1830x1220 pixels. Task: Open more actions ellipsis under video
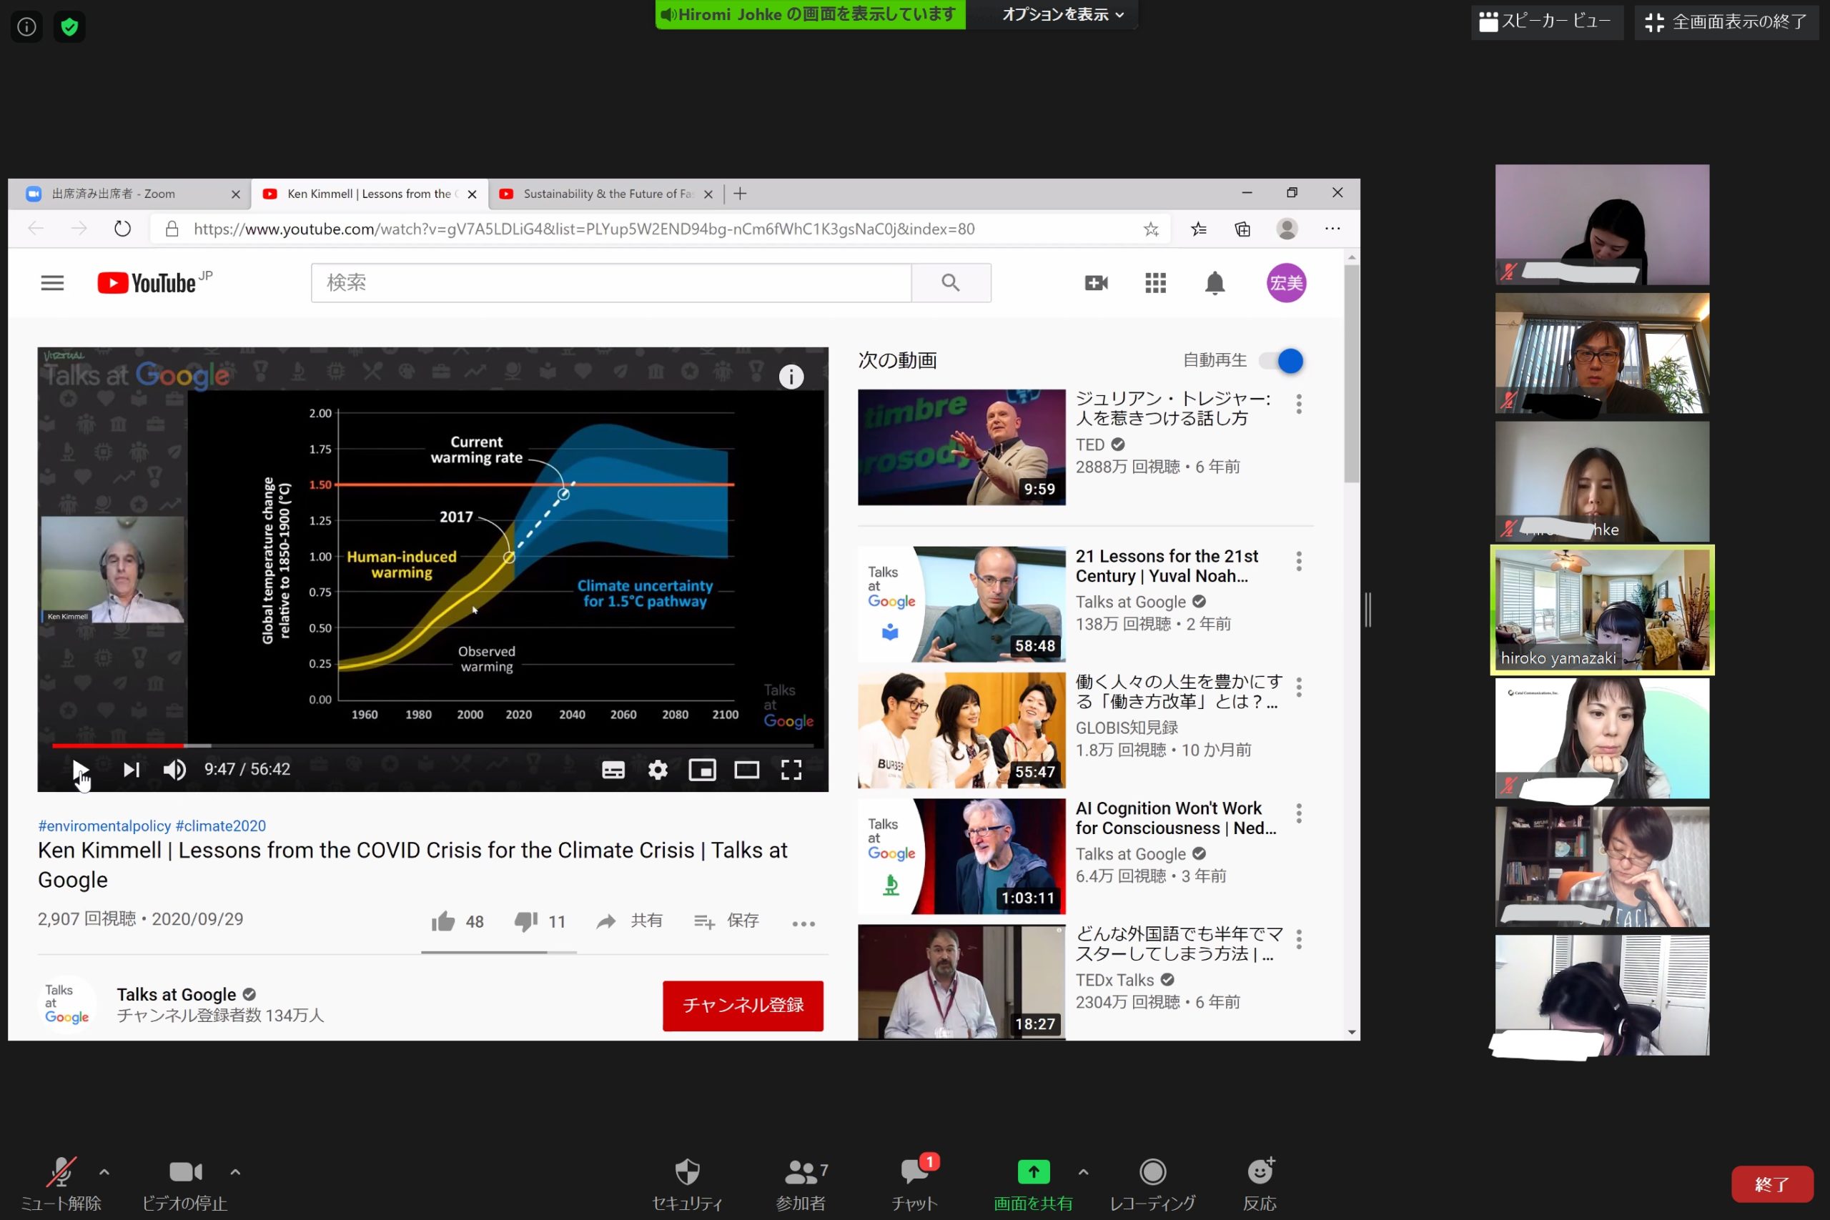[803, 923]
